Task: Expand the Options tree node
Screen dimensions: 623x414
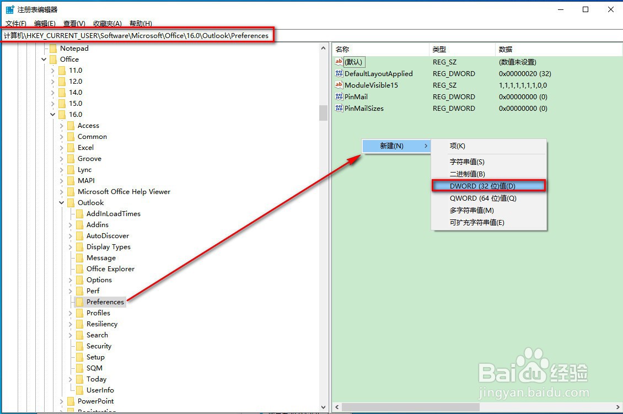Action: [x=70, y=280]
